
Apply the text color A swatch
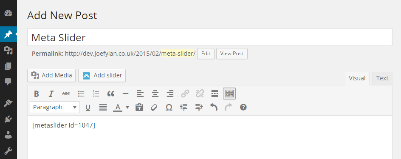click(x=118, y=107)
